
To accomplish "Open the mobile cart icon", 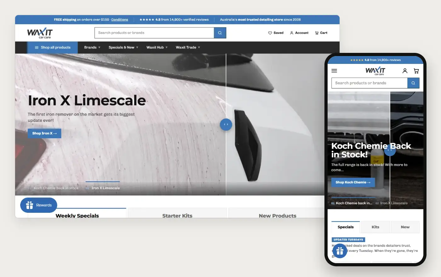I will [416, 71].
